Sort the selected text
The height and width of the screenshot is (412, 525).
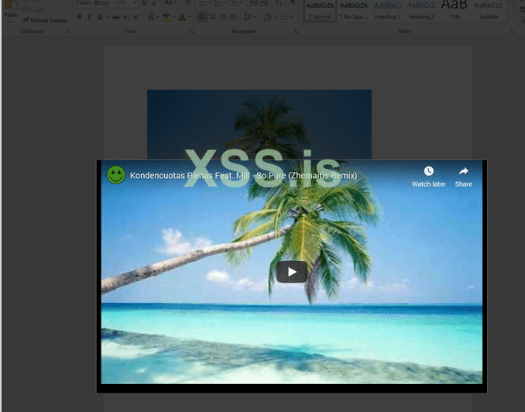[279, 3]
